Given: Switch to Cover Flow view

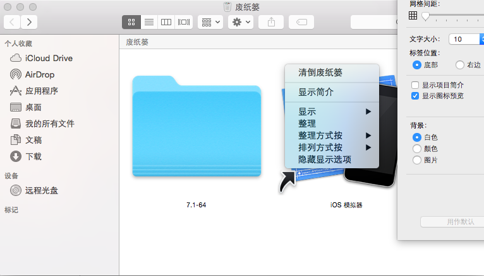Looking at the screenshot, I should 184,22.
